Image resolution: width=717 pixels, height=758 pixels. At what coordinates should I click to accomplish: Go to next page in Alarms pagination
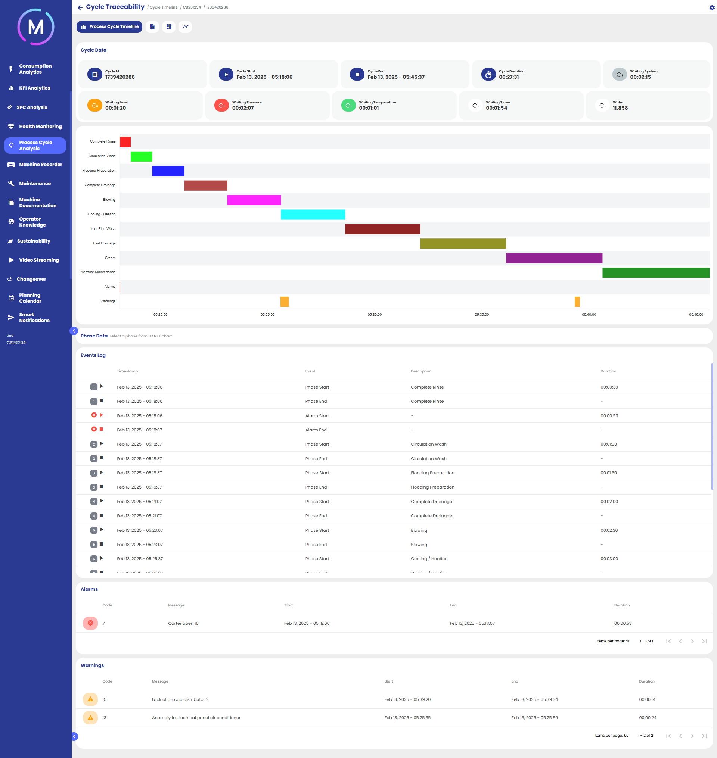point(692,641)
